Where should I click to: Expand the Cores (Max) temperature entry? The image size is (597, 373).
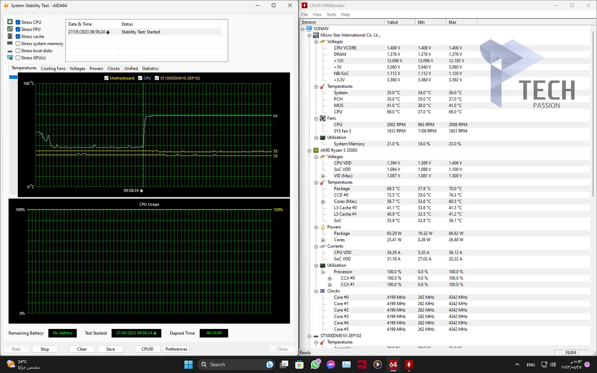click(323, 202)
